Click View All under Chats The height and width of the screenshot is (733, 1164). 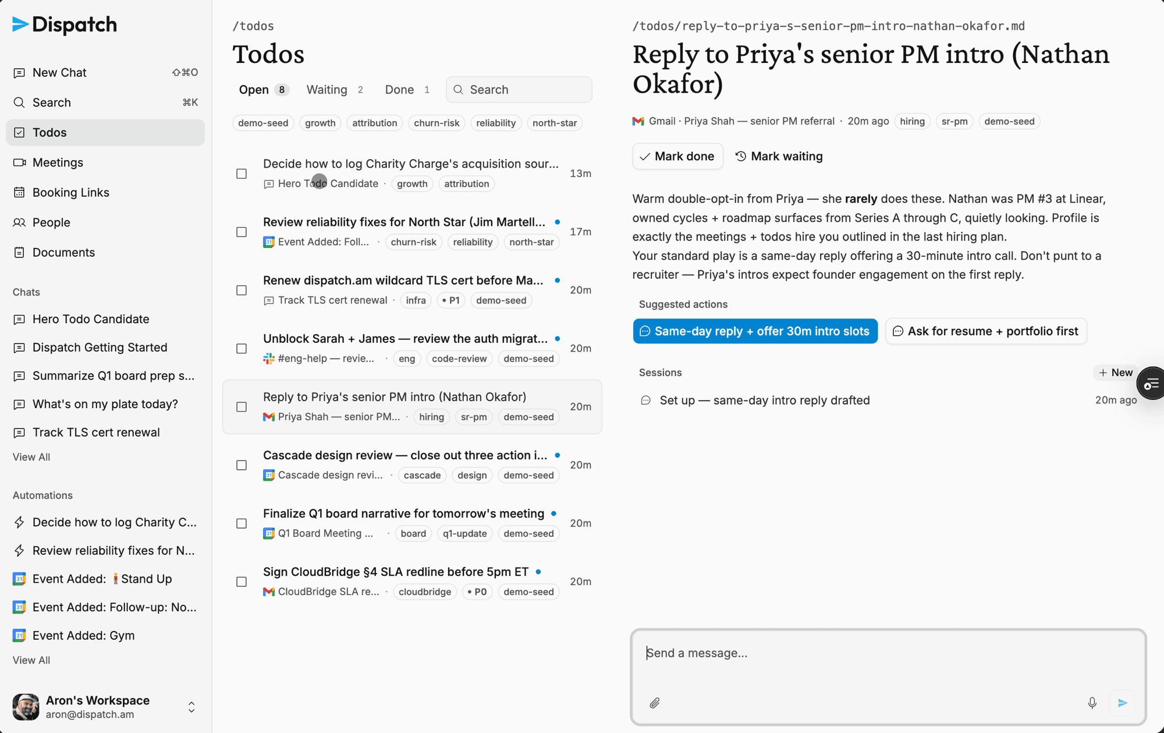click(x=31, y=457)
